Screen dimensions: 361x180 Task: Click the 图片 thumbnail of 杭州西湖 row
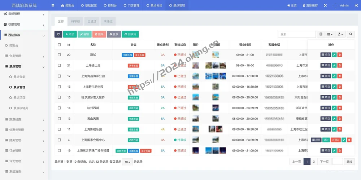click(196, 108)
